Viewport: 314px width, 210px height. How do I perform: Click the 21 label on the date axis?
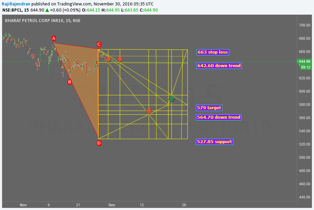click(78, 205)
